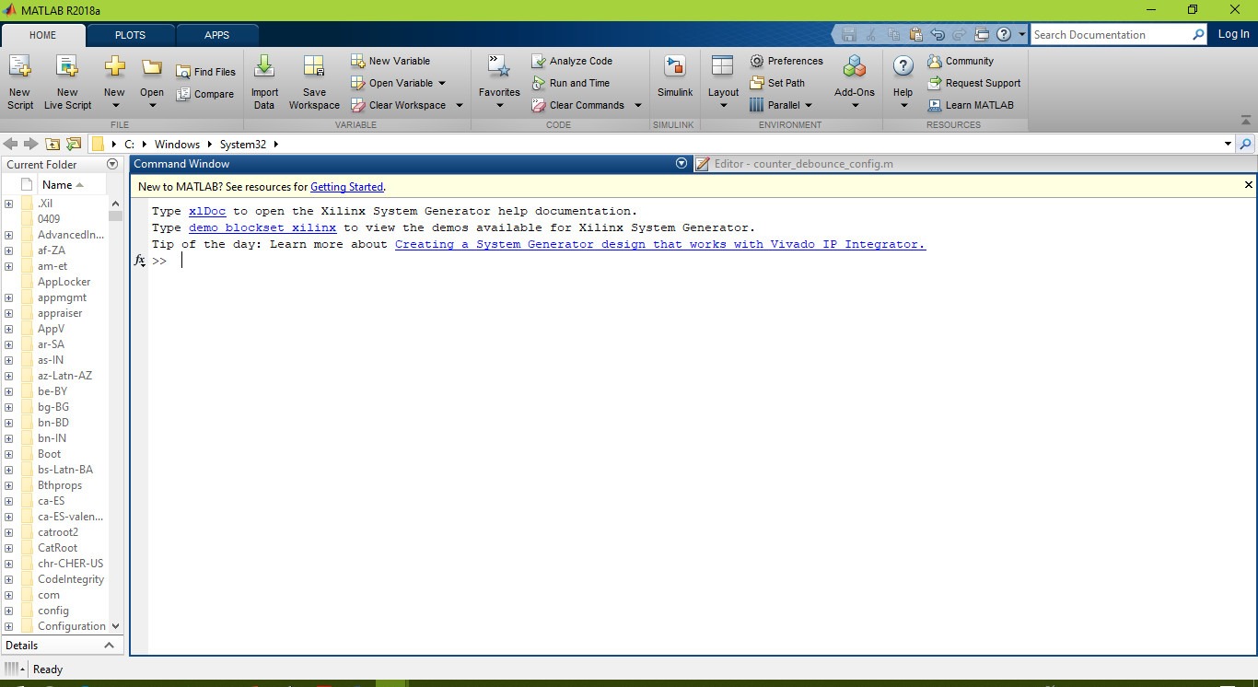Click the Getting Started link
The width and height of the screenshot is (1258, 687).
(346, 186)
